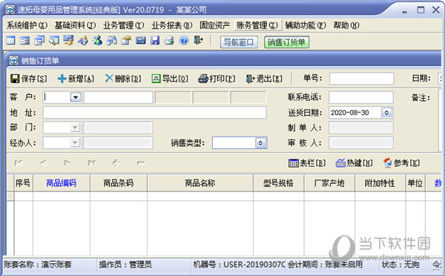Click the 商品编码 column header
This screenshot has height=276, width=445.
[x=62, y=183]
